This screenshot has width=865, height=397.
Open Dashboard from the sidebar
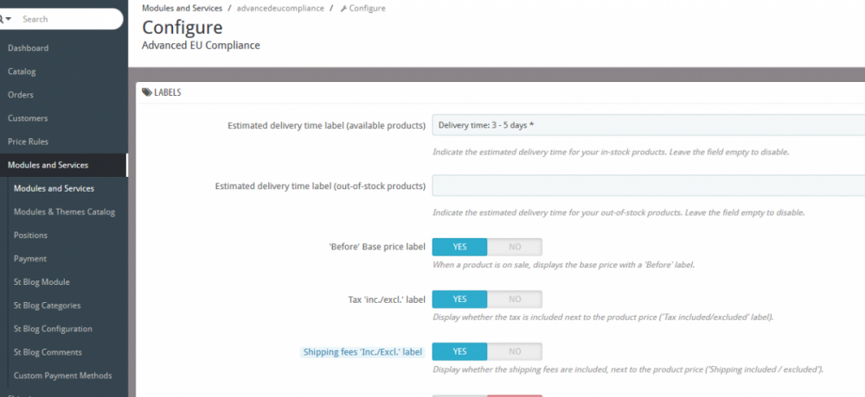[x=29, y=48]
